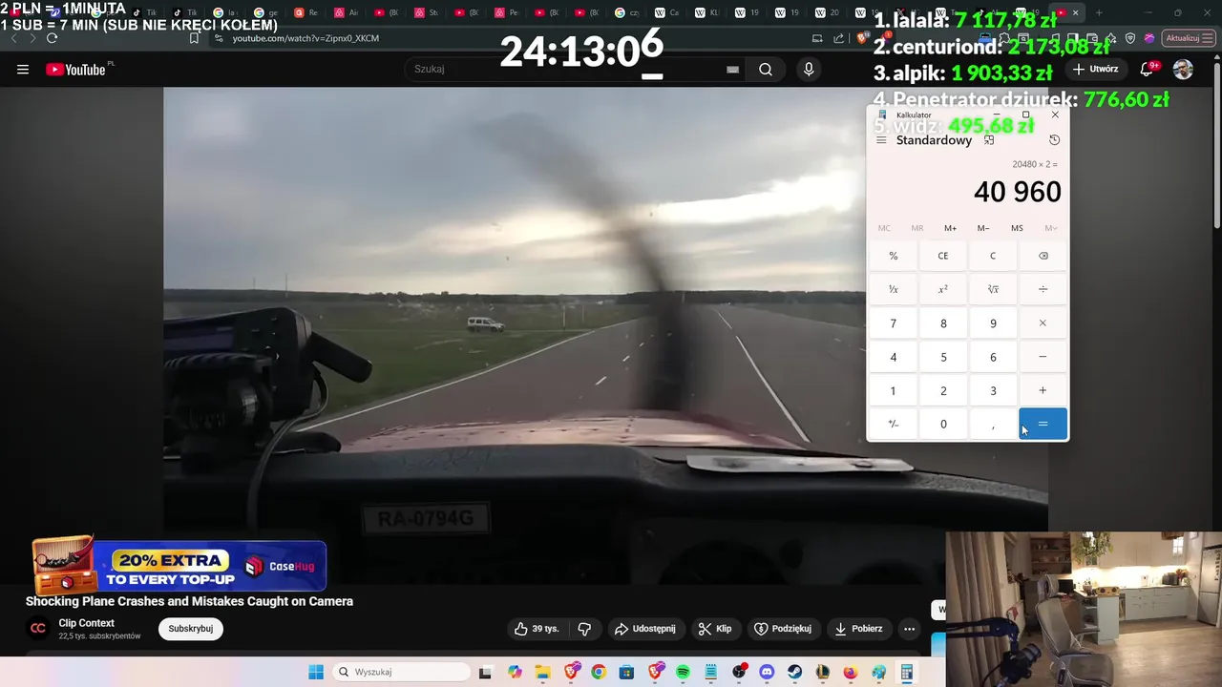
Task: Click the MS memory store button
Action: tap(1017, 228)
